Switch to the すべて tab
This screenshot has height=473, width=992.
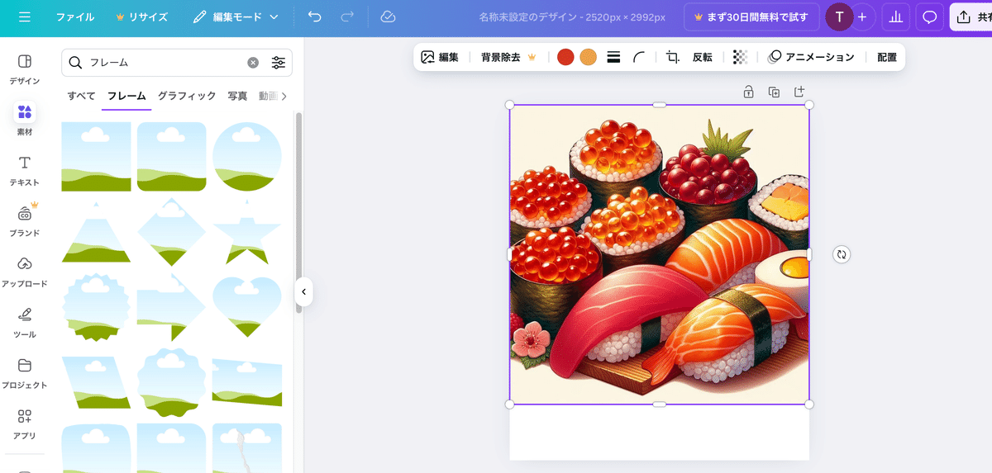82,96
